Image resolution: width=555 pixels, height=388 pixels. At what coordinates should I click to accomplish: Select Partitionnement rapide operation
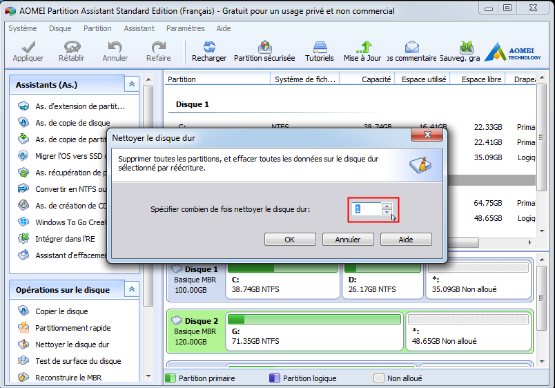(x=64, y=328)
